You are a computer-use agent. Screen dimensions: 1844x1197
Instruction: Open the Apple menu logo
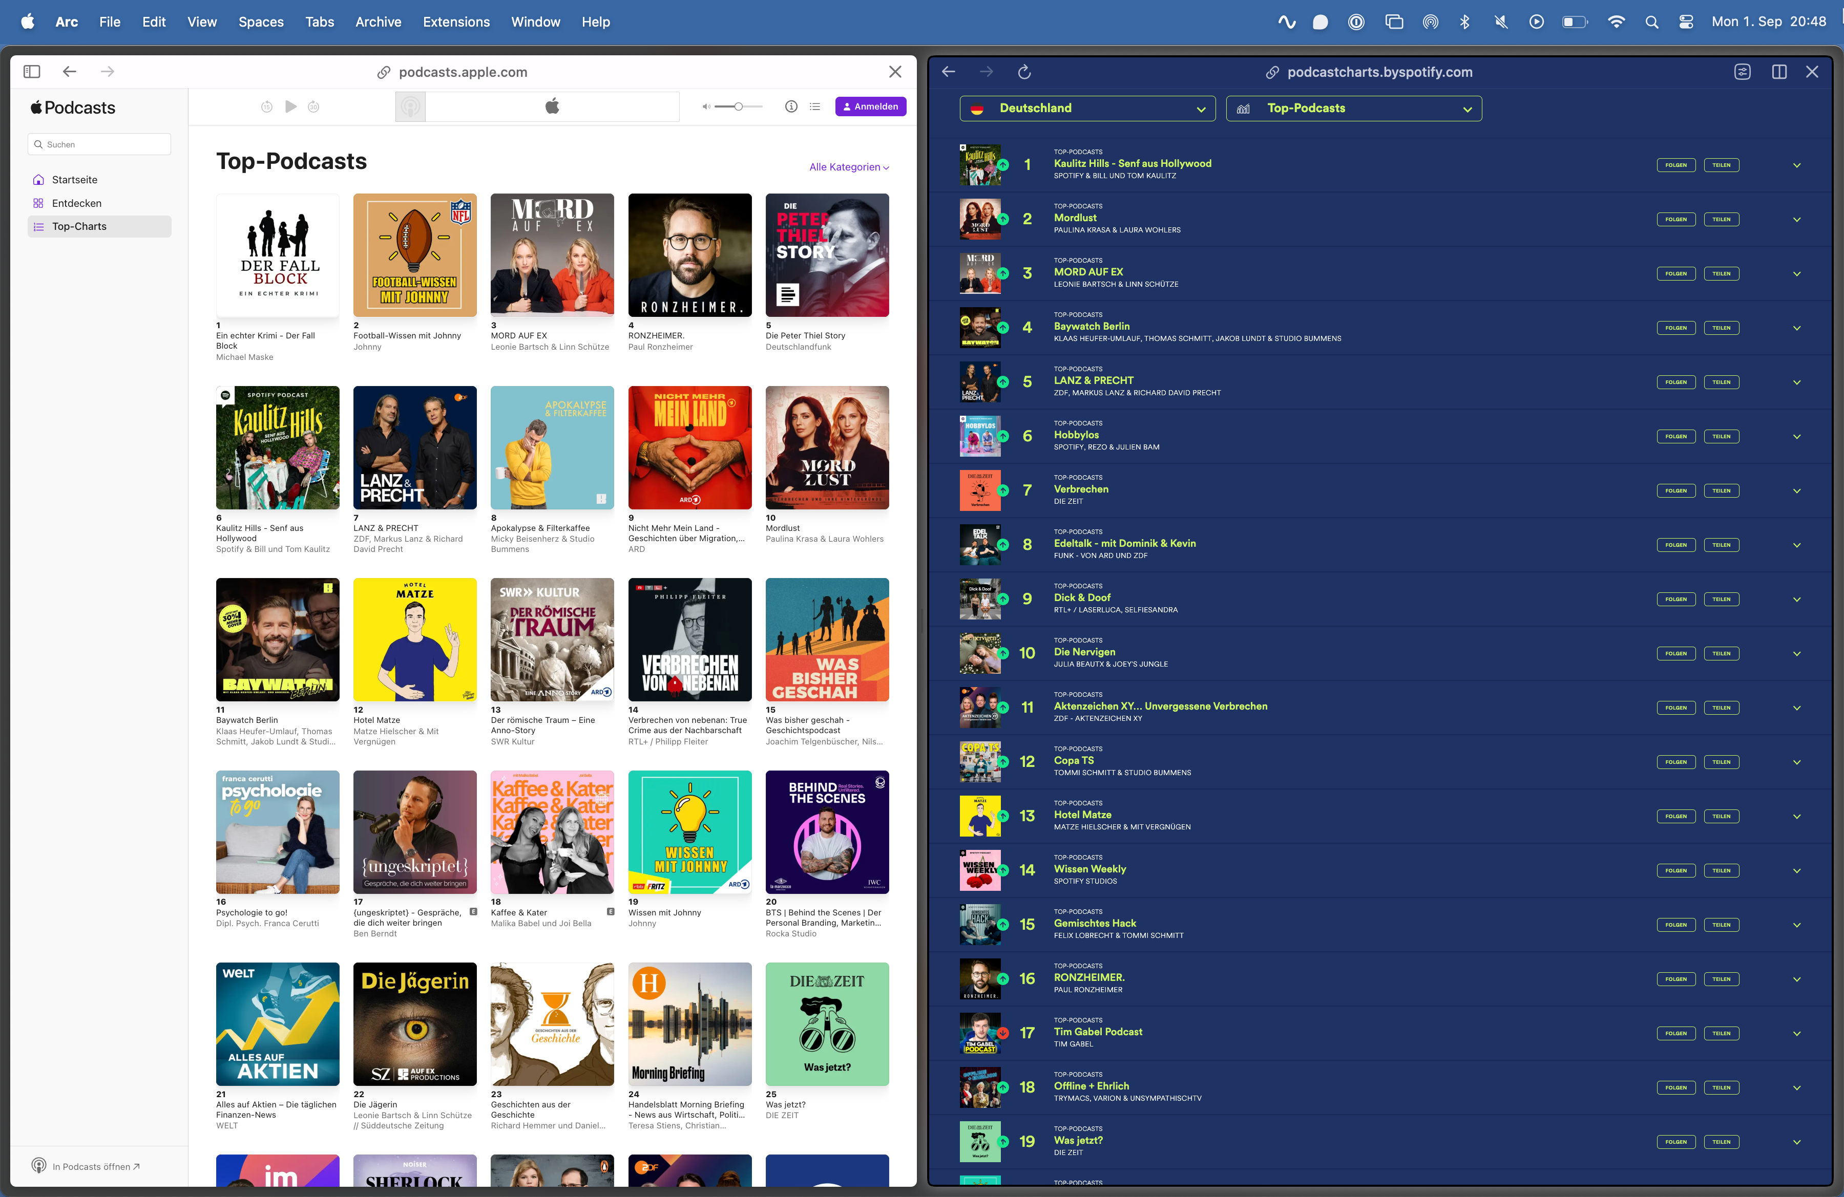coord(27,22)
